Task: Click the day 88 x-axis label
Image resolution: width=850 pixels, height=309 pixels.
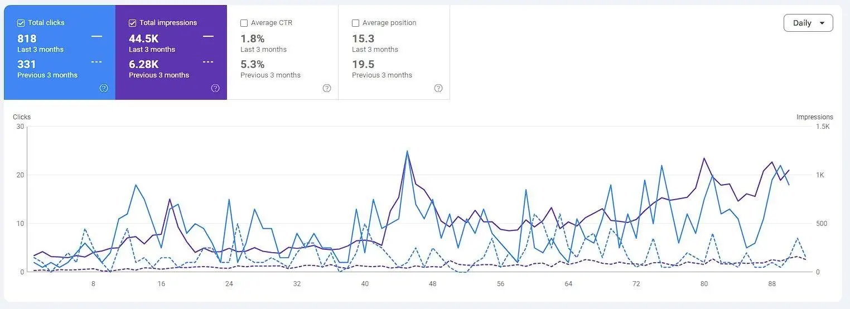Action: (772, 284)
